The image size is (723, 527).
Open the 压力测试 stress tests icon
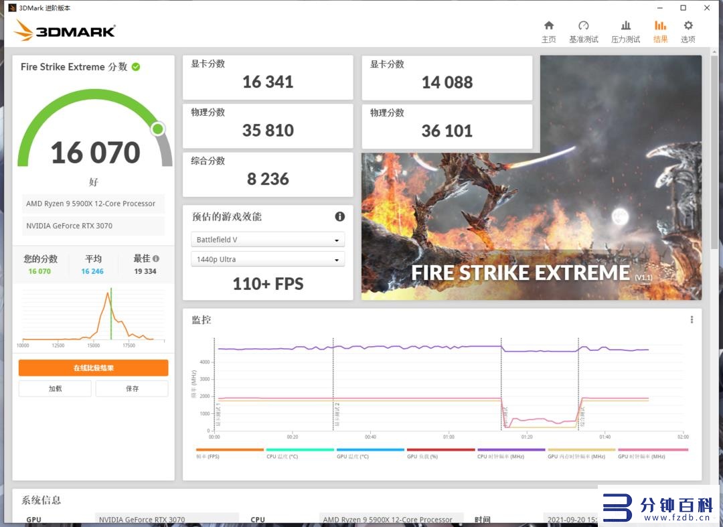click(626, 25)
